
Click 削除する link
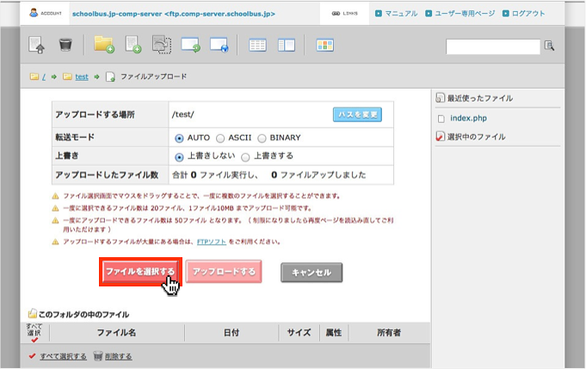pos(118,356)
